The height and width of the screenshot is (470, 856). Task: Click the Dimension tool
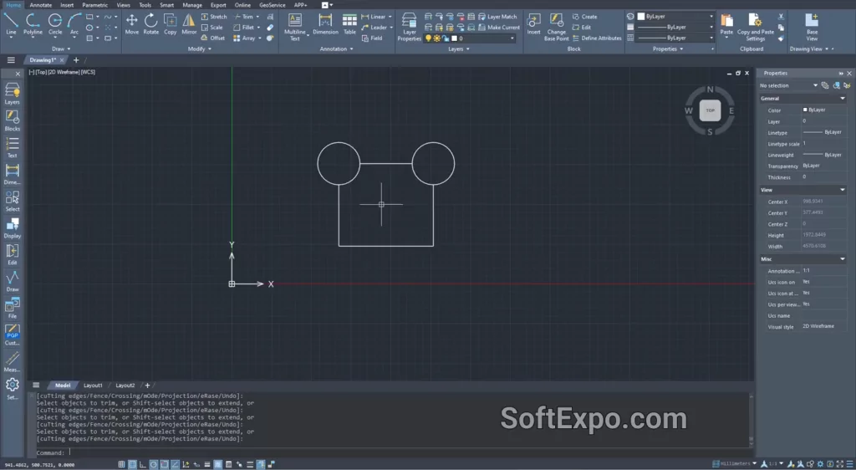click(x=325, y=24)
